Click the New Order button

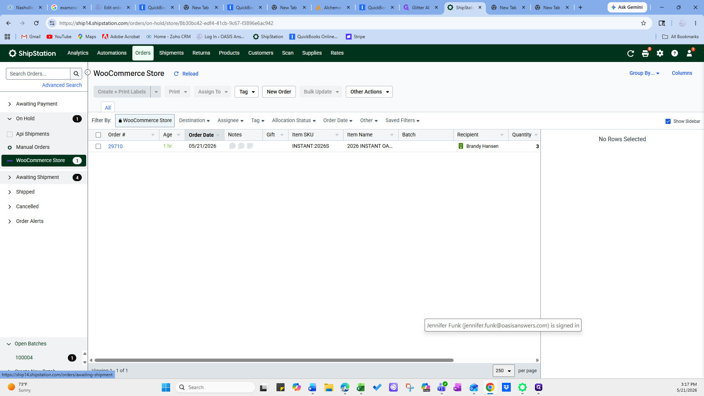click(x=279, y=92)
